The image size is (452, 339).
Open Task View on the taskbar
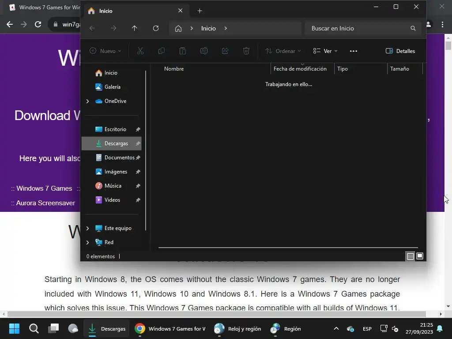53,328
